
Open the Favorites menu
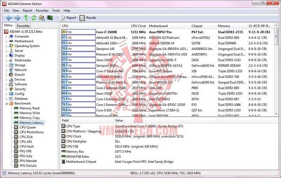click(x=42, y=11)
